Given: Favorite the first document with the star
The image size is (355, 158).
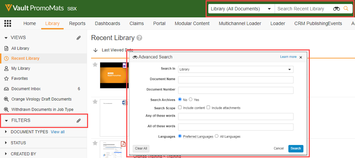Looking at the screenshot, I should pyautogui.click(x=95, y=64).
